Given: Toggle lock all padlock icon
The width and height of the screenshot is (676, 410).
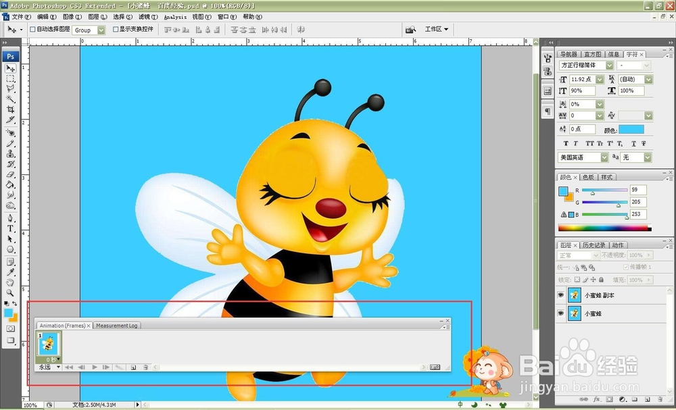Looking at the screenshot, I should pos(602,280).
